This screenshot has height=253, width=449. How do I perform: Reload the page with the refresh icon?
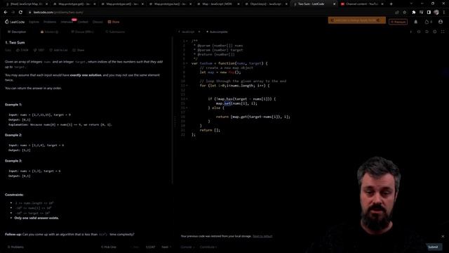coord(20,13)
